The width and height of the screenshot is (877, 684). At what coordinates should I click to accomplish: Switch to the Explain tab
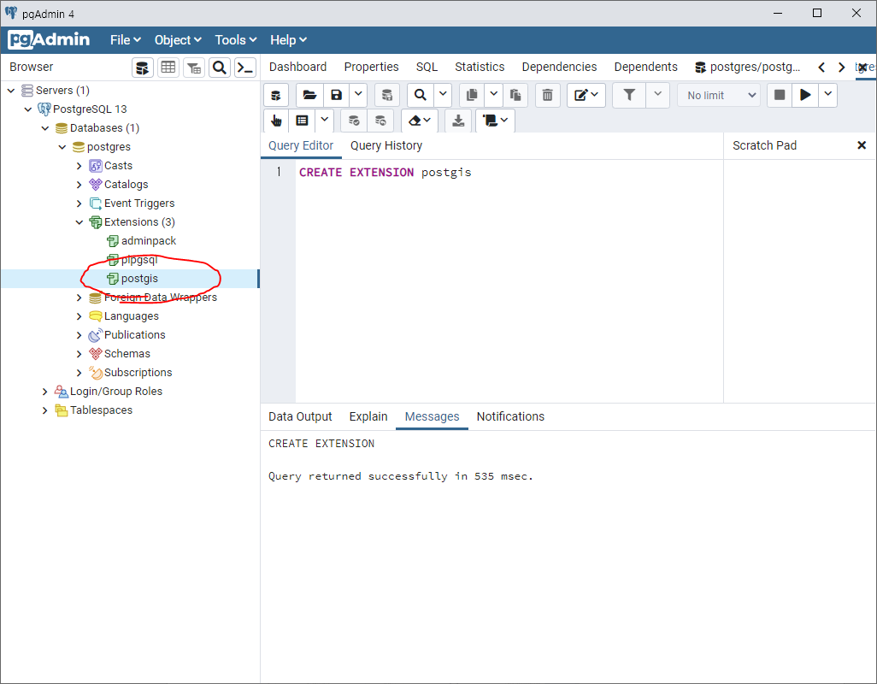pyautogui.click(x=368, y=416)
